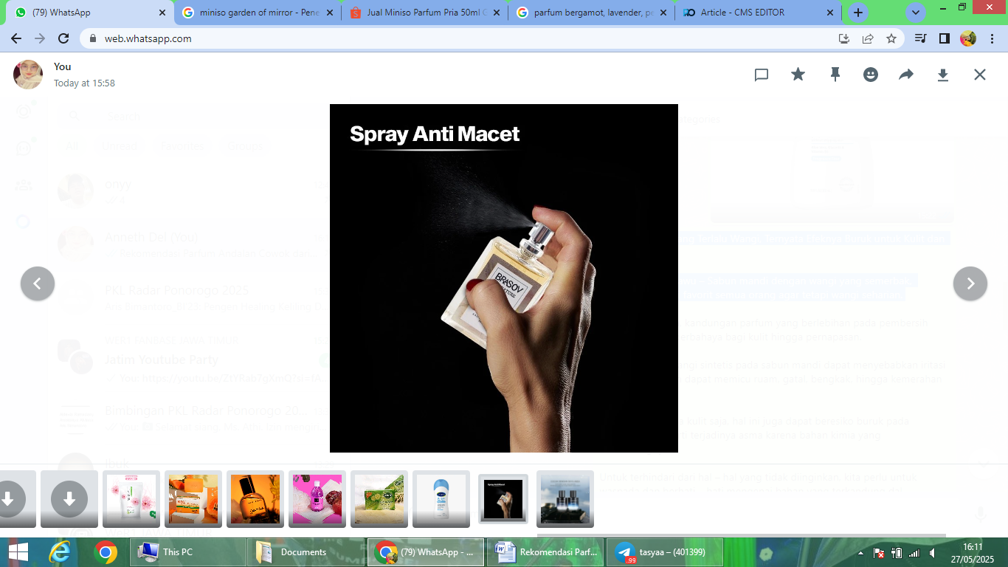Click the volume speaker tray icon
This screenshot has height=567, width=1008.
tap(933, 552)
